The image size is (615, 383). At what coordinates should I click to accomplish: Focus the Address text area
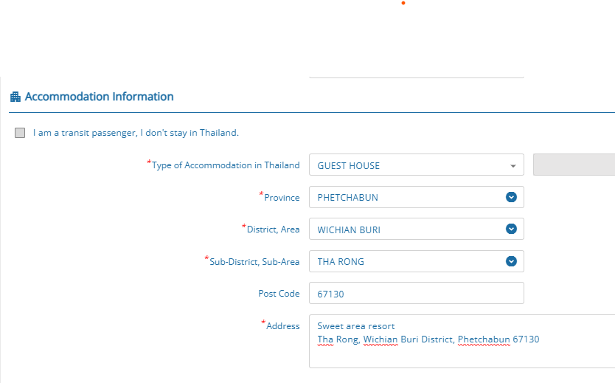(461, 354)
